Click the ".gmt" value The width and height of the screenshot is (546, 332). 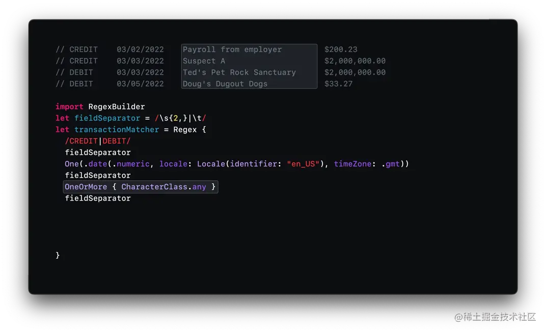click(390, 164)
